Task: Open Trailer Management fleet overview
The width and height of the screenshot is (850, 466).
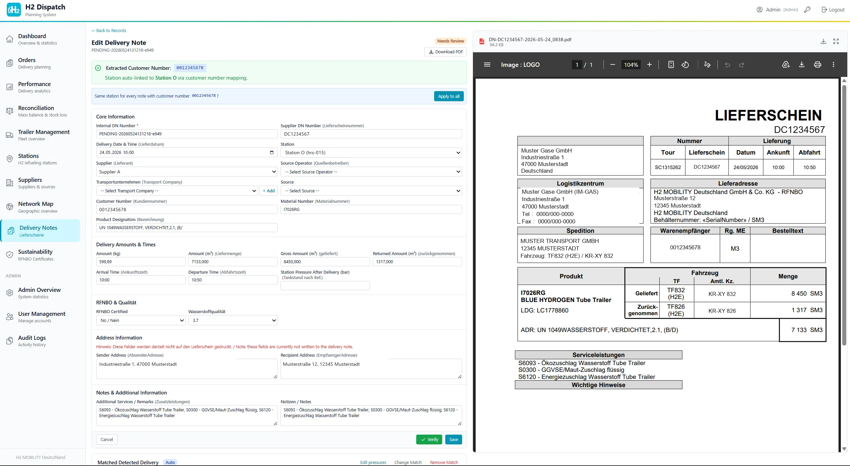Action: (x=40, y=135)
